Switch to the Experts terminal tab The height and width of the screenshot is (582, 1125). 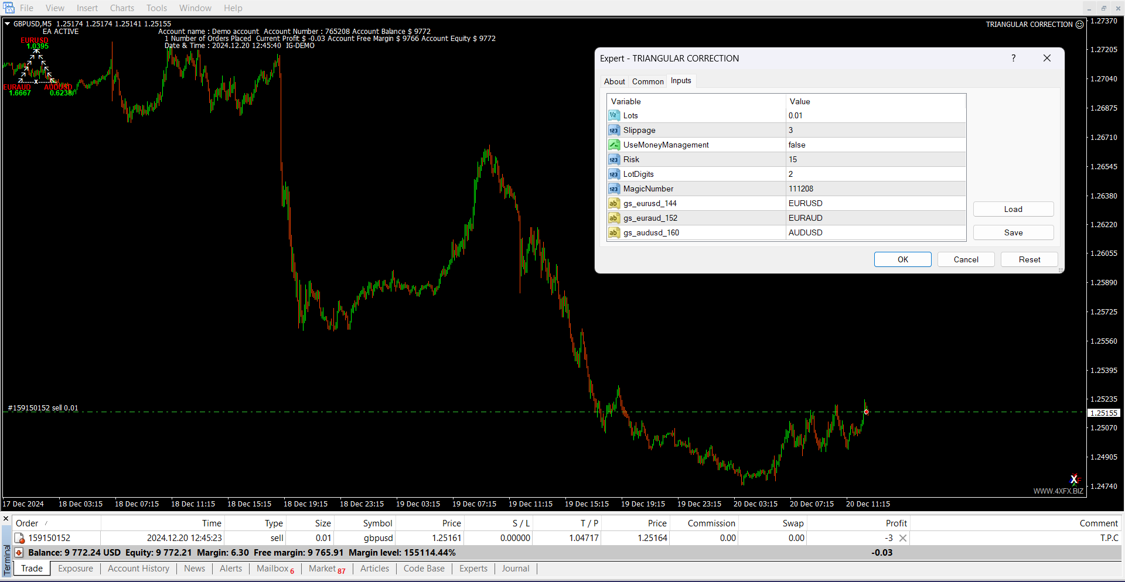click(473, 569)
